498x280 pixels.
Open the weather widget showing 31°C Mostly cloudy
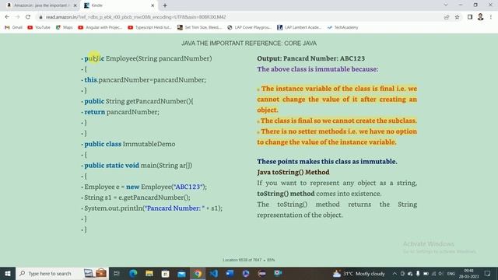coord(359,273)
